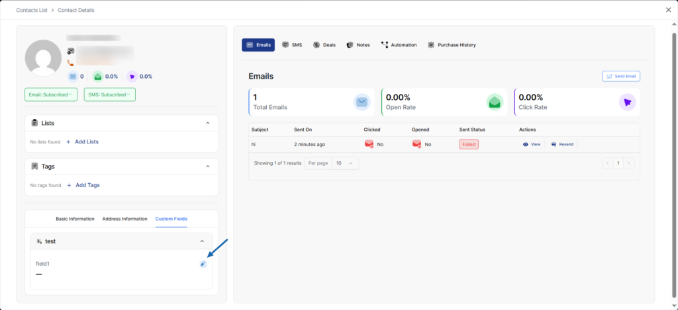The width and height of the screenshot is (678, 310).
Task: Open the Email: Subscribed dropdown
Action: (51, 95)
